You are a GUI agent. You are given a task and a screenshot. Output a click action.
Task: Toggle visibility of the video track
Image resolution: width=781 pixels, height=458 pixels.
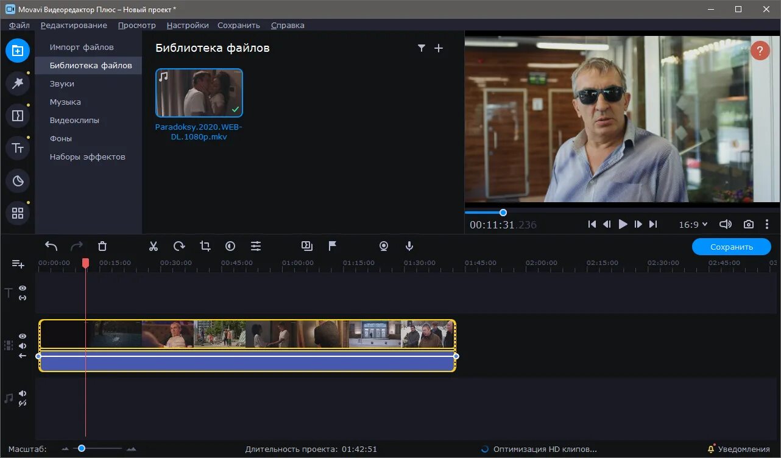pyautogui.click(x=23, y=336)
